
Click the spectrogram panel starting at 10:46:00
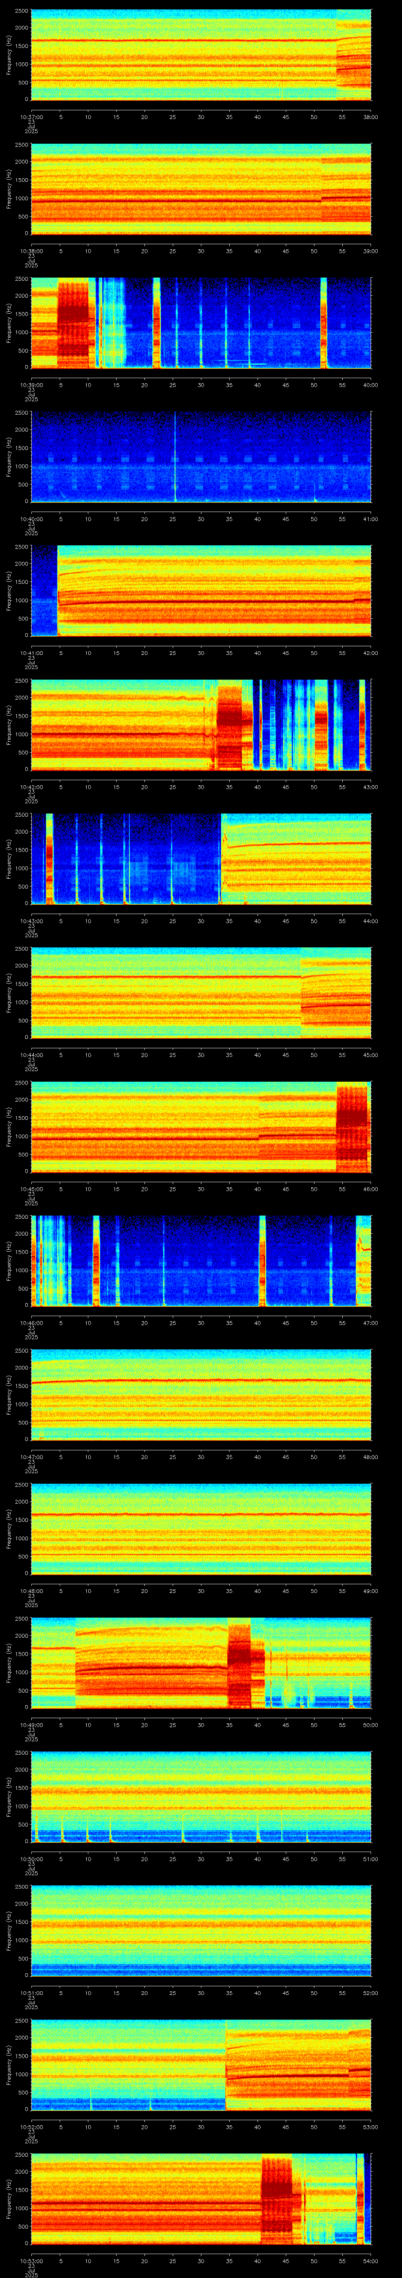[x=201, y=1261]
